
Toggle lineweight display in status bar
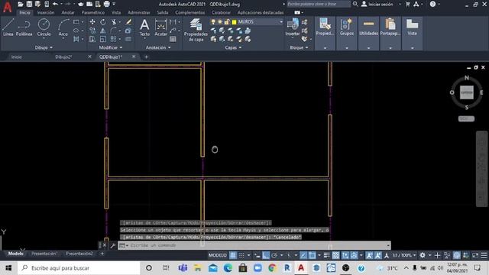[x=326, y=255]
